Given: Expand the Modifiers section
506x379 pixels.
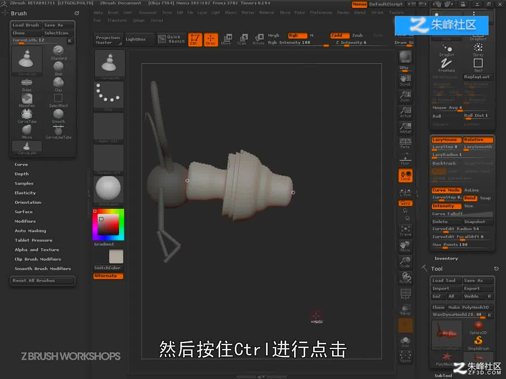Looking at the screenshot, I should 25,221.
